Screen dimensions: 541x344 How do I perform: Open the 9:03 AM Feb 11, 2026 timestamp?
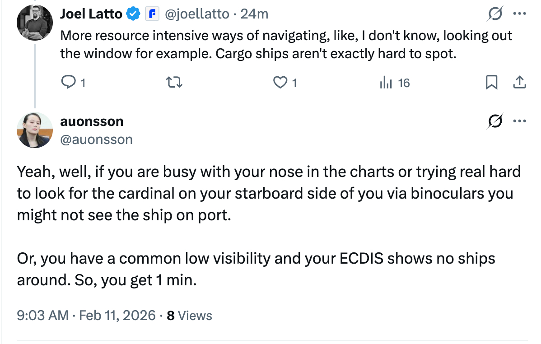pyautogui.click(x=86, y=315)
